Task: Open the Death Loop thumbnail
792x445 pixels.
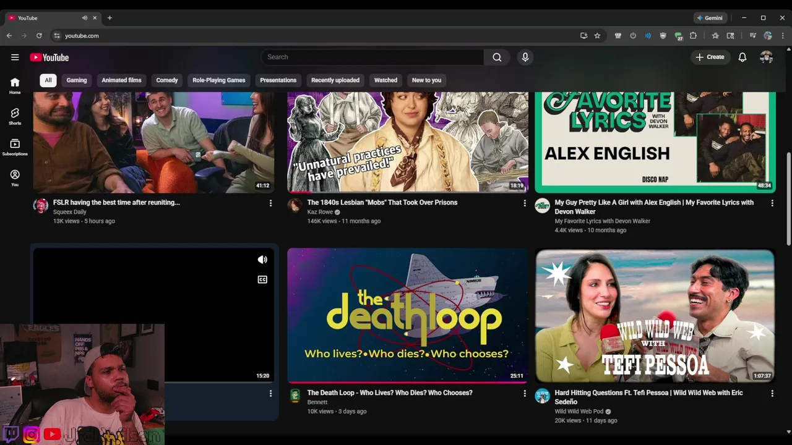Action: (x=408, y=316)
